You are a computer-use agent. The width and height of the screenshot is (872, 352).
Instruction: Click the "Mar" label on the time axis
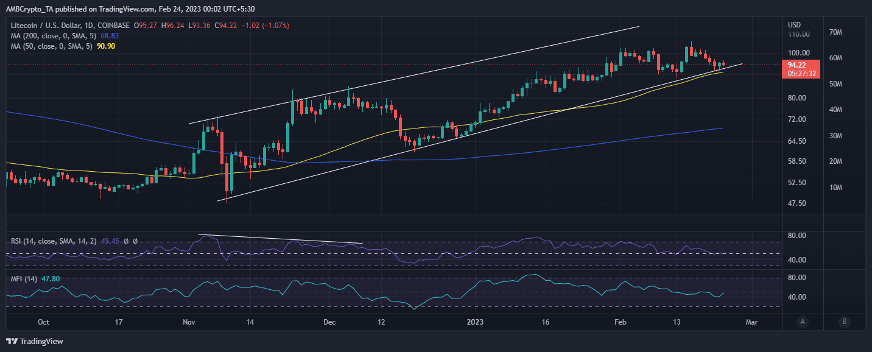click(752, 322)
